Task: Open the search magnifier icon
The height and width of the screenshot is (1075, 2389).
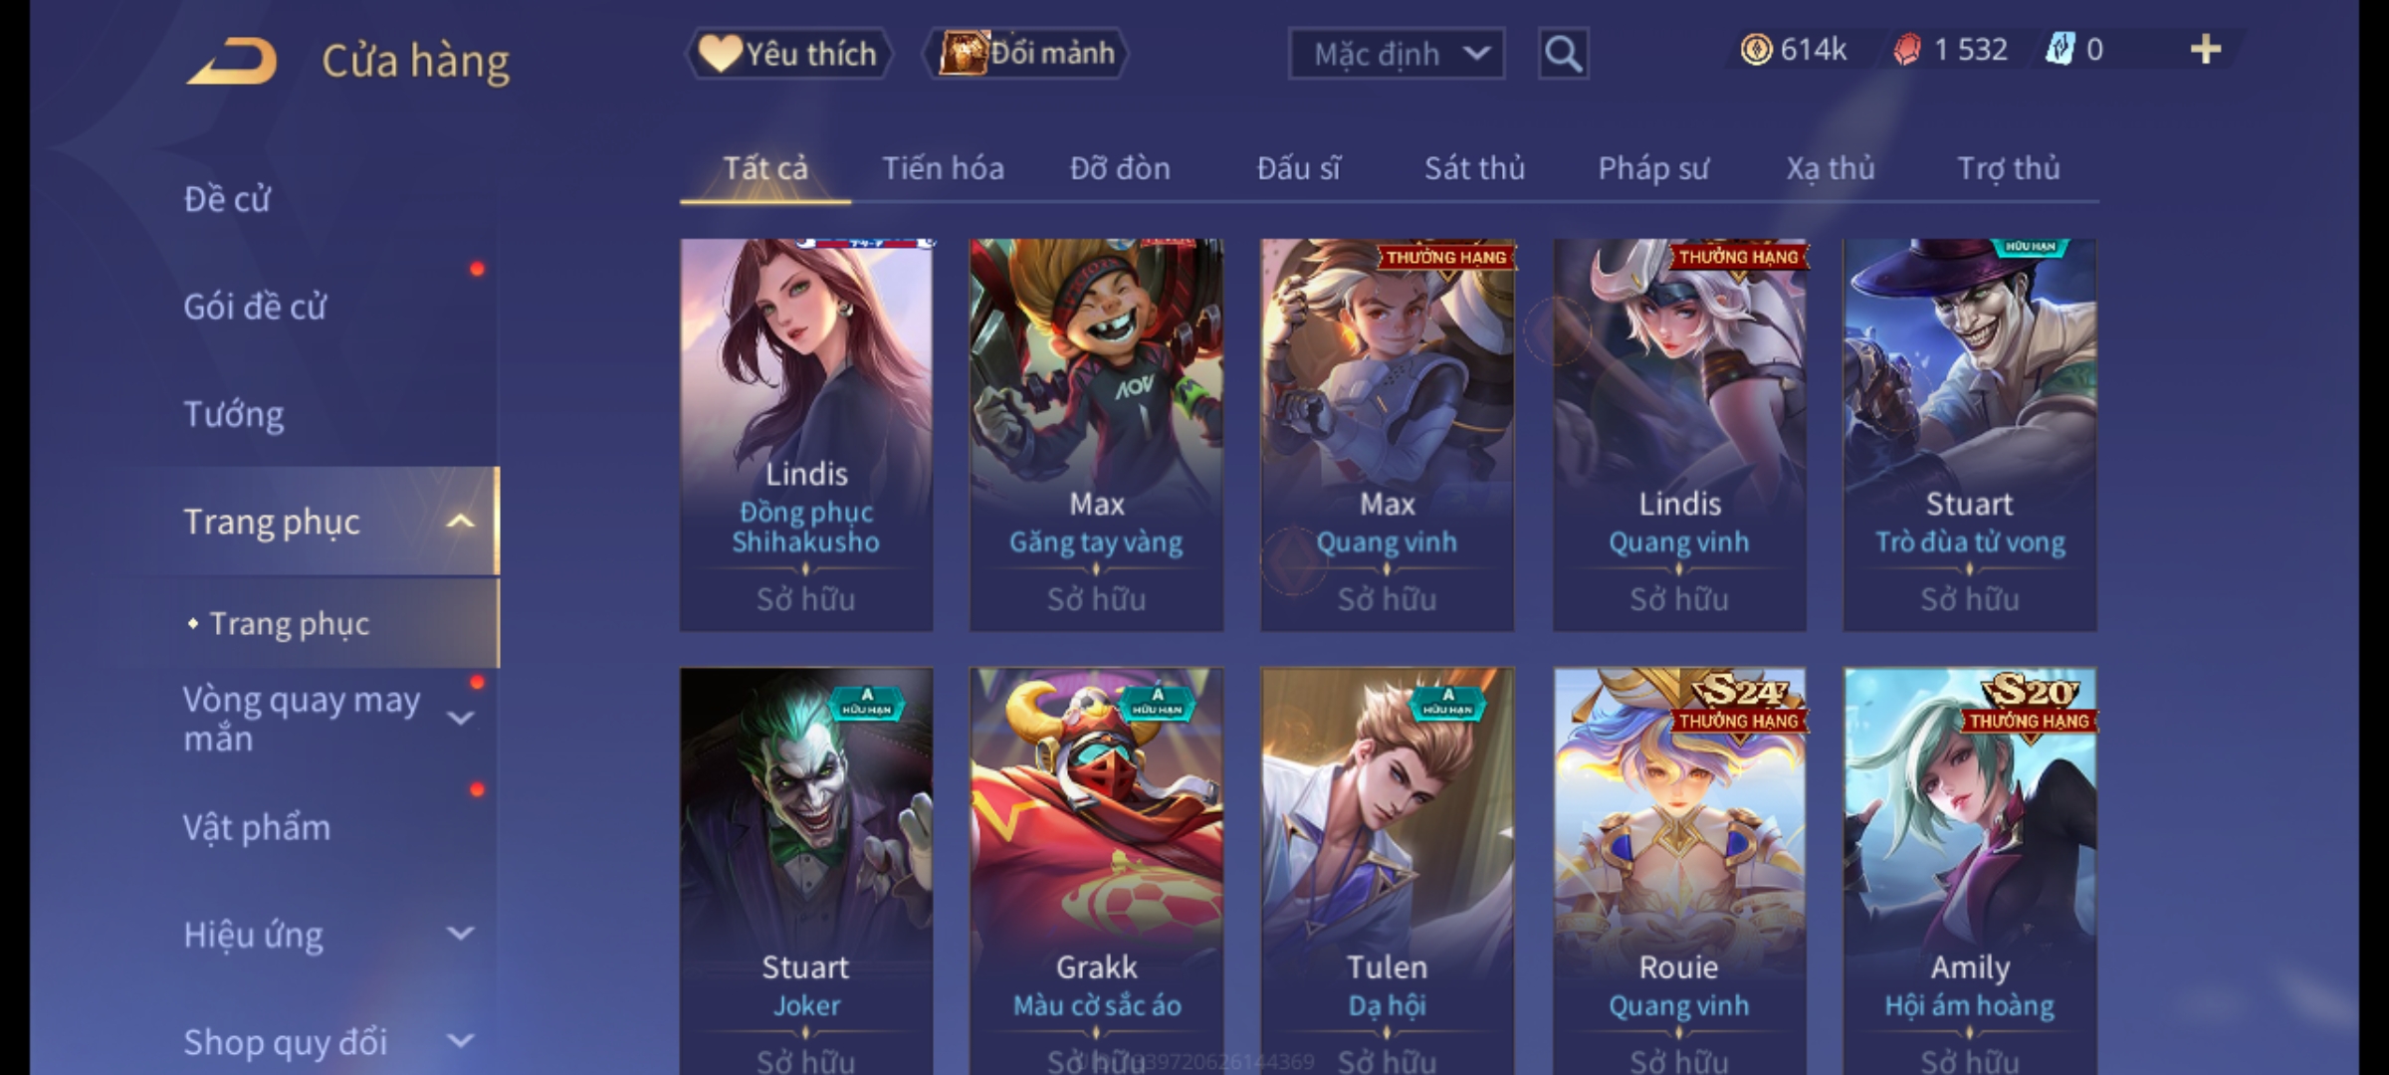Action: (x=1563, y=54)
